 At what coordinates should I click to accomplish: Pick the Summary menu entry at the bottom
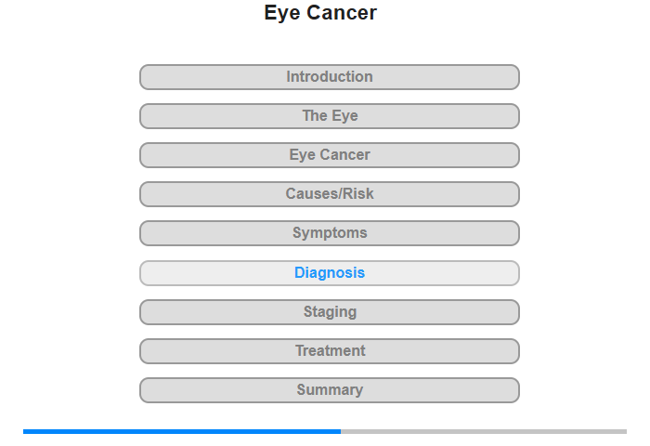click(330, 390)
